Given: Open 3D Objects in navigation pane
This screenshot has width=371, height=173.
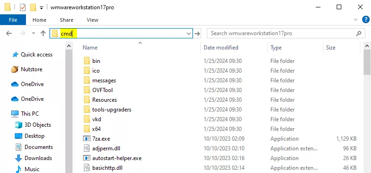Looking at the screenshot, I should click(38, 124).
